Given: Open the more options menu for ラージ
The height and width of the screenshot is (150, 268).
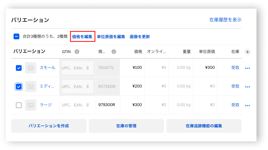Looking at the screenshot, I should (x=248, y=106).
